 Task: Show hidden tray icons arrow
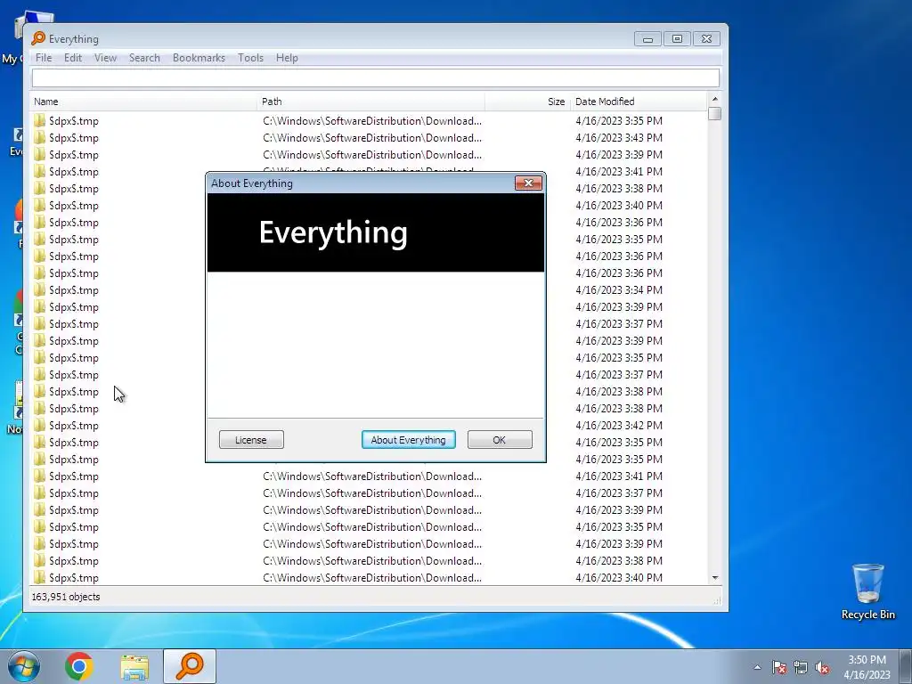(757, 667)
